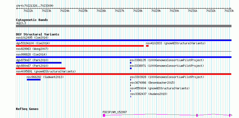This screenshot has height=118, width=239.
Task: Click the small red nsv4102833 variant block
Action: pyautogui.click(x=147, y=46)
